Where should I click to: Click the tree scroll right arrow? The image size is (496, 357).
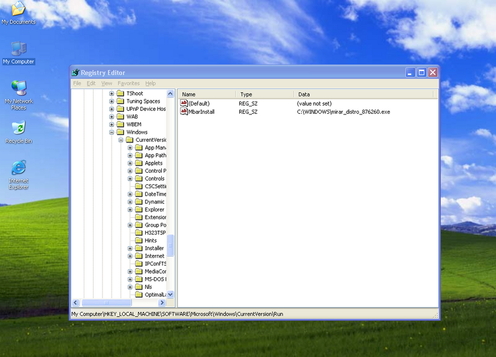[x=162, y=303]
